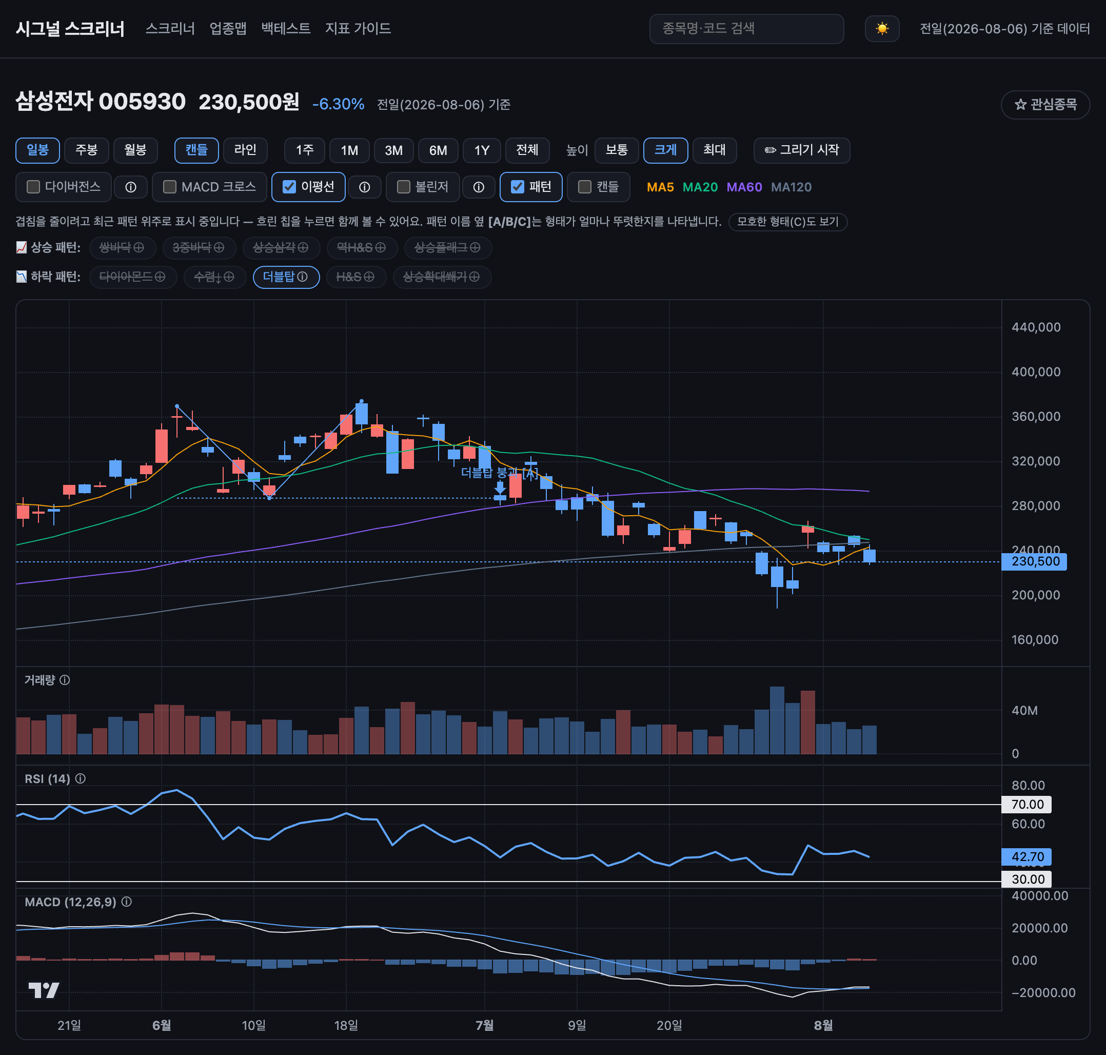The width and height of the screenshot is (1106, 1055).
Task: Click the 440,000 price axis label
Action: click(1036, 327)
